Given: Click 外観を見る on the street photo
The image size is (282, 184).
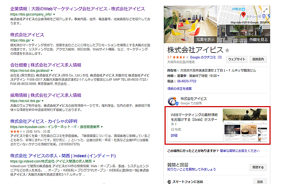Looking at the screenshot, I should tap(258, 40).
